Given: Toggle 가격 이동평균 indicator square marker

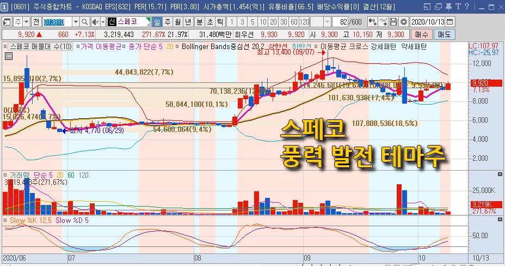Looking at the screenshot, I should [x=78, y=47].
